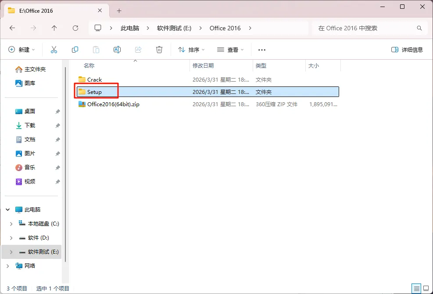Sort by the 大小 column header
This screenshot has width=433, height=294.
313,65
